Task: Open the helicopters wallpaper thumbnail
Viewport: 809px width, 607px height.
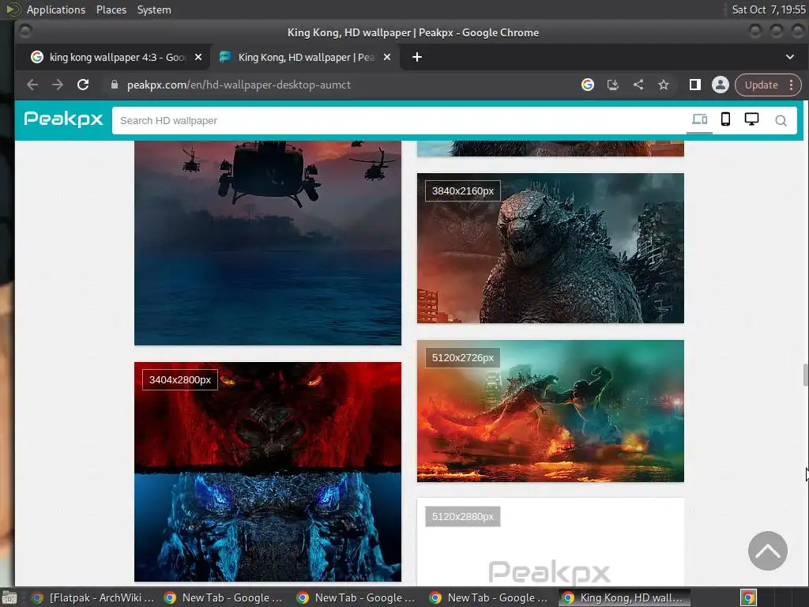Action: click(x=268, y=243)
